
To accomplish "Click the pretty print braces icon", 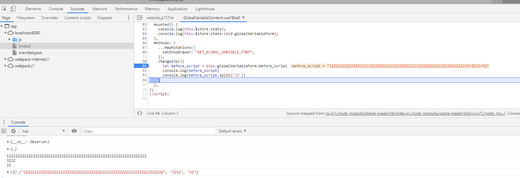I will click(x=140, y=113).
